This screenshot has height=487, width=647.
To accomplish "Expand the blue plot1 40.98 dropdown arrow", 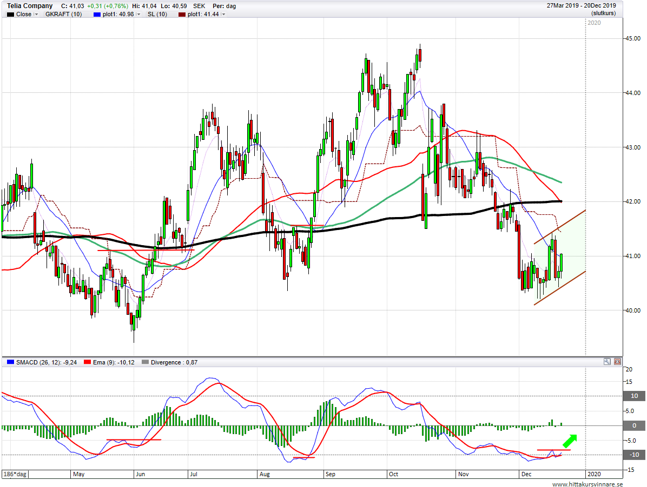I will click(138, 15).
